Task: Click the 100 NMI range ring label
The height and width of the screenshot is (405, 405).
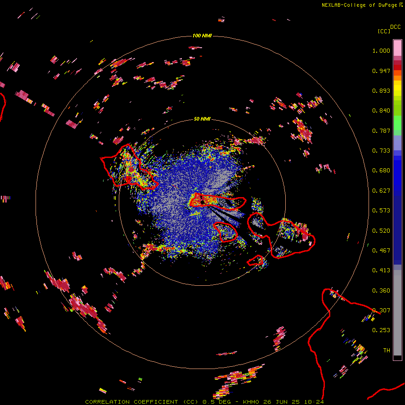Action: [202, 36]
